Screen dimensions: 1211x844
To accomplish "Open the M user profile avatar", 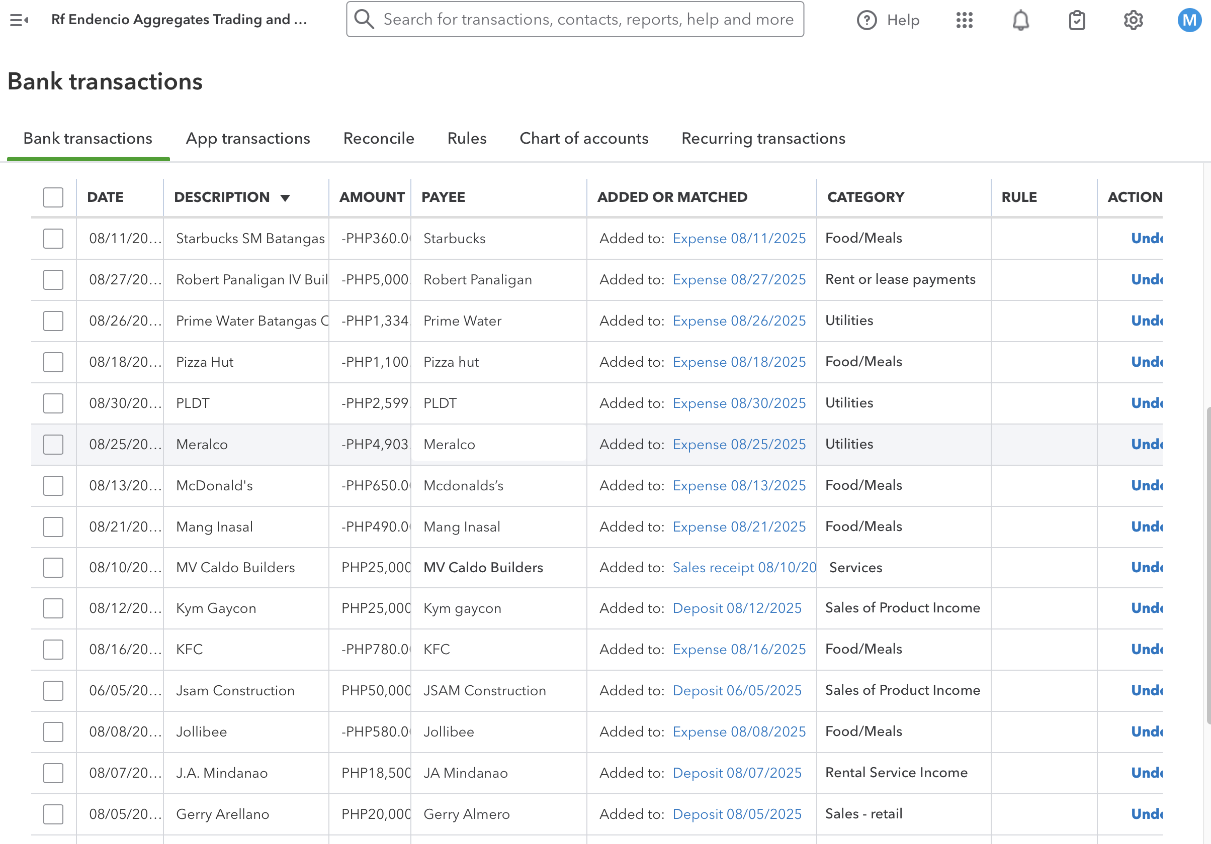I will [1188, 20].
